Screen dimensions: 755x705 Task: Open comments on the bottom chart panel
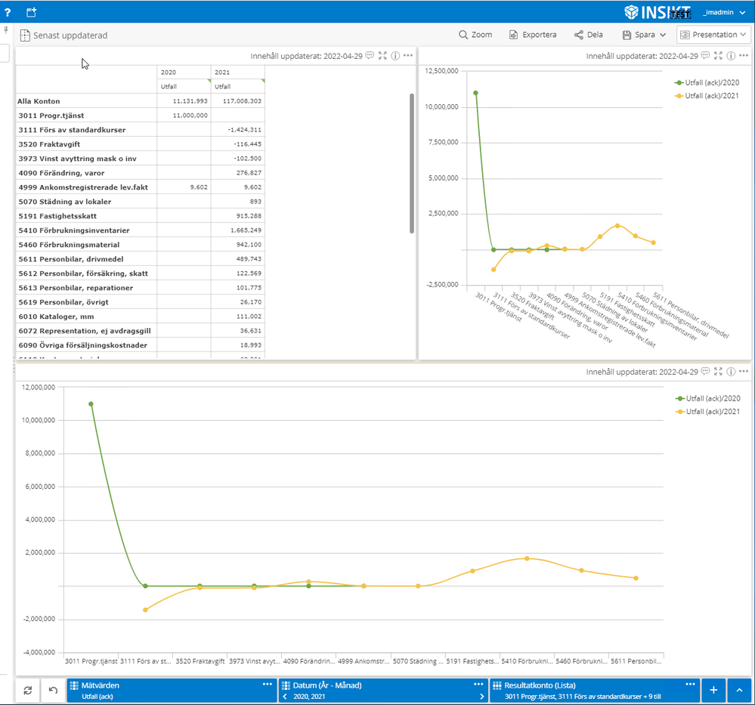(705, 372)
